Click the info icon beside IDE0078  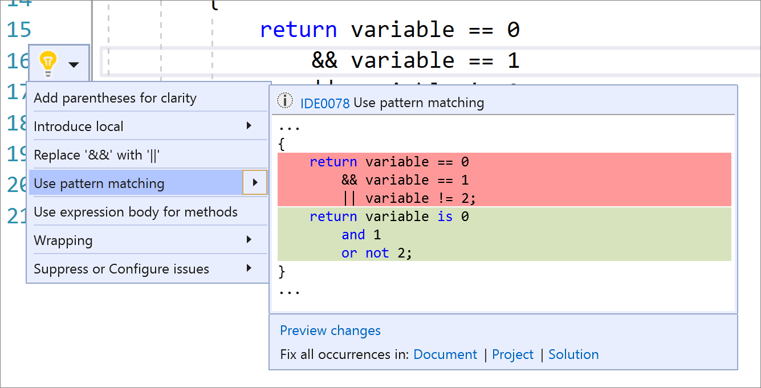tap(285, 101)
